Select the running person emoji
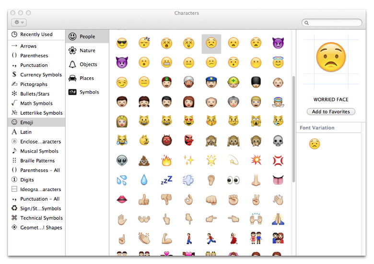The image size is (374, 264). pos(211,239)
